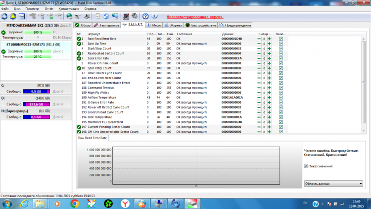The width and height of the screenshot is (371, 209).
Task: Click the globe with disk toolbar icon
Action: click(69, 16)
